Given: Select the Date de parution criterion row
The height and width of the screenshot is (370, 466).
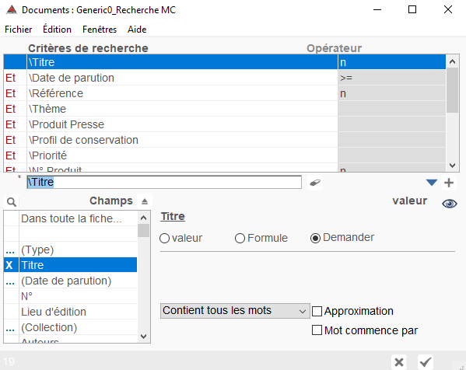Looking at the screenshot, I should (224, 78).
